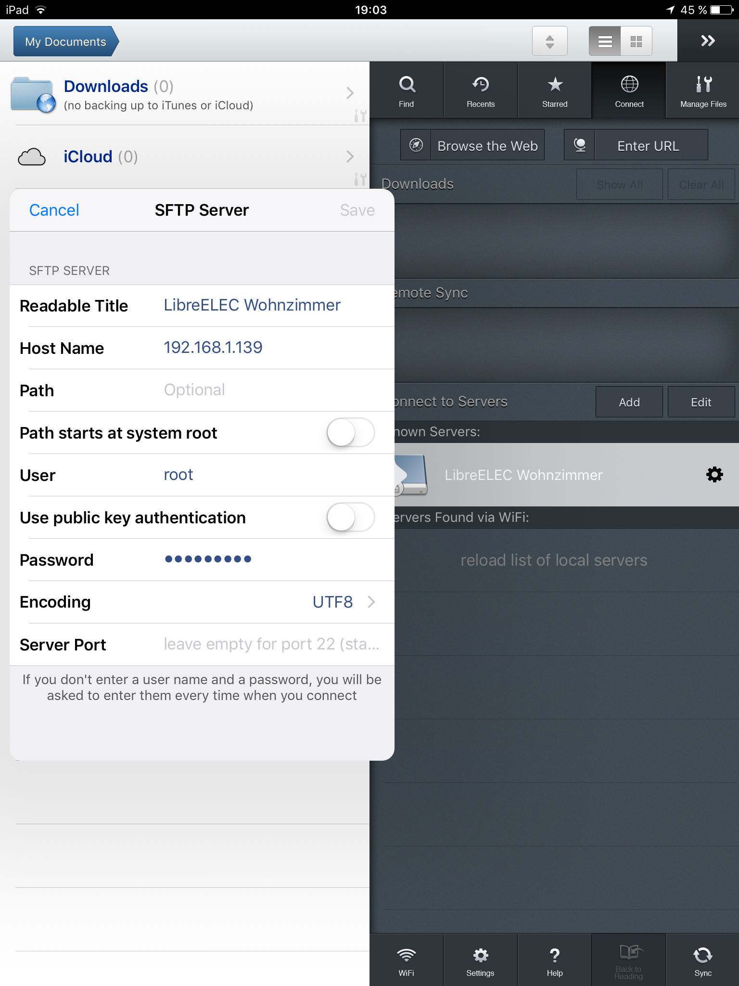This screenshot has width=739, height=986.
Task: Click the LibreELEC server drive icon
Action: 410,475
